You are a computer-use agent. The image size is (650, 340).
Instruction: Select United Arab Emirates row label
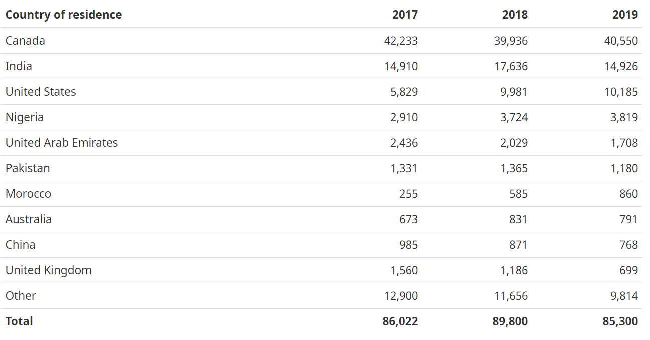(62, 143)
